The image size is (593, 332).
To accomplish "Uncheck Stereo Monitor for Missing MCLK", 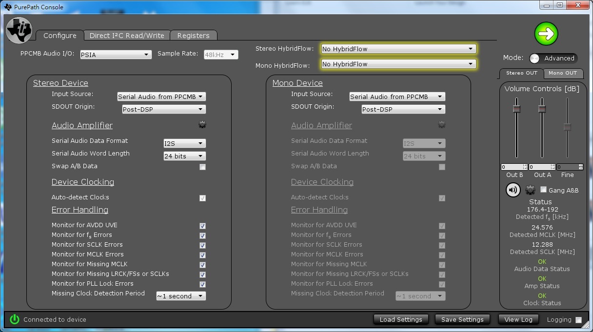I will (202, 265).
